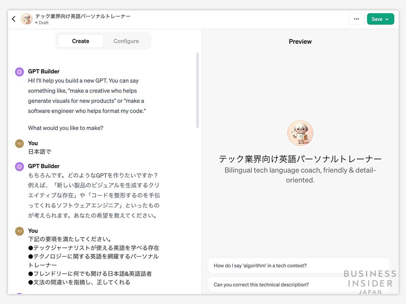
Task: Click the YU avatar beside "下記の要項" message
Action: point(19,231)
